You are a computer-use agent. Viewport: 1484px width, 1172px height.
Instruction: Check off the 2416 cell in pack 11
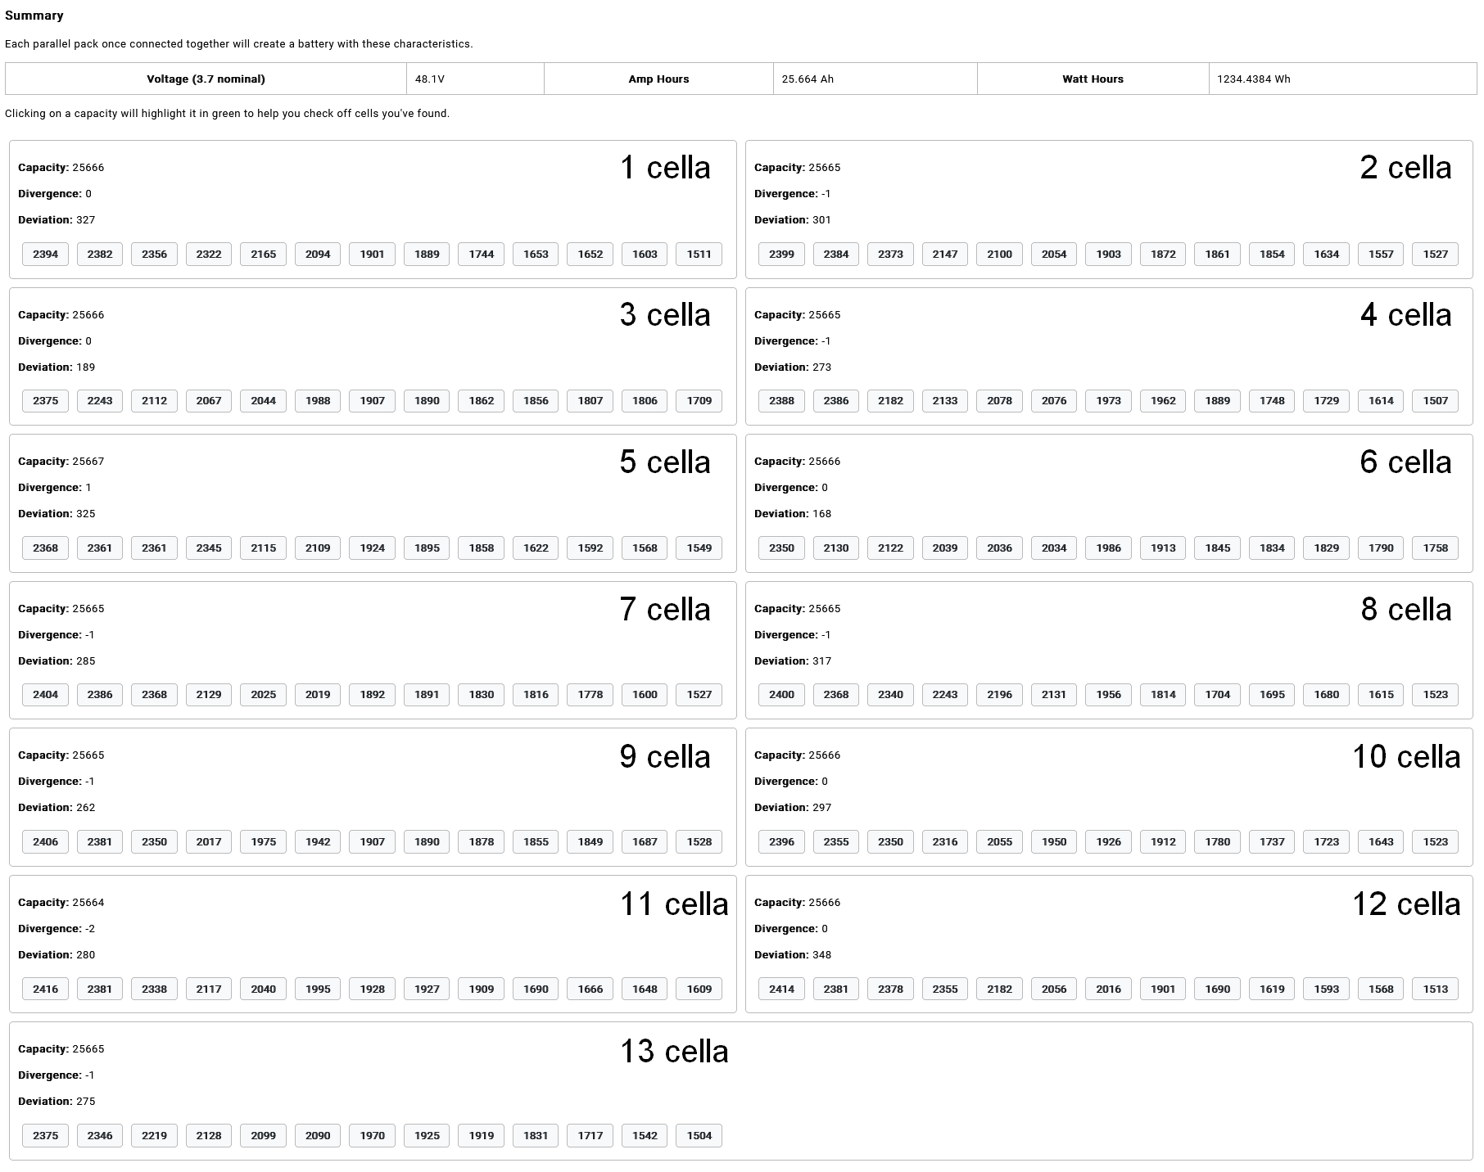(45, 989)
